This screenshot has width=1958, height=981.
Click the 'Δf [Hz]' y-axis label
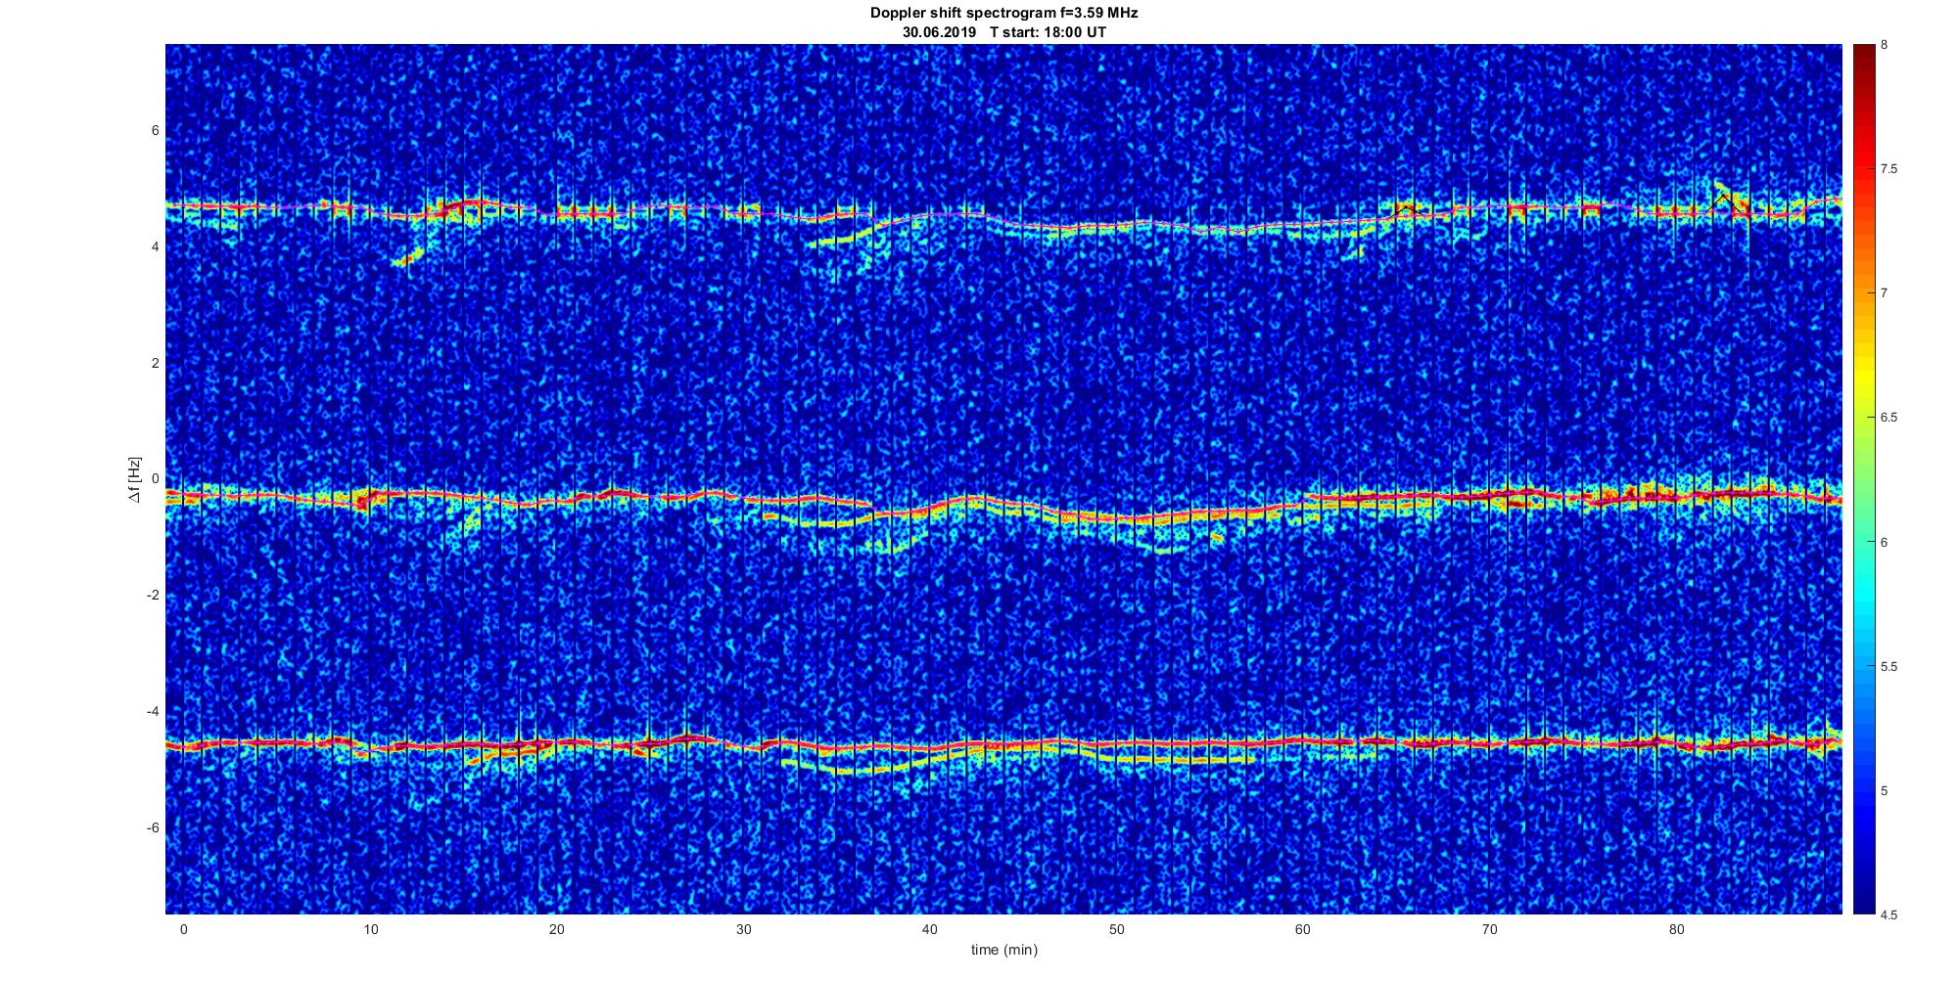tap(135, 480)
